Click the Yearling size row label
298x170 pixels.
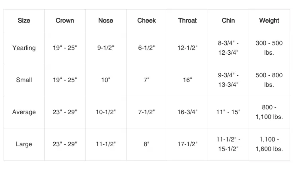[x=24, y=48]
